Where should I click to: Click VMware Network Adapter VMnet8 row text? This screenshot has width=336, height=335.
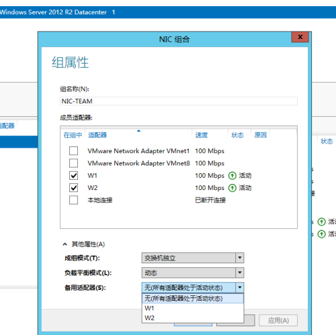tap(138, 163)
